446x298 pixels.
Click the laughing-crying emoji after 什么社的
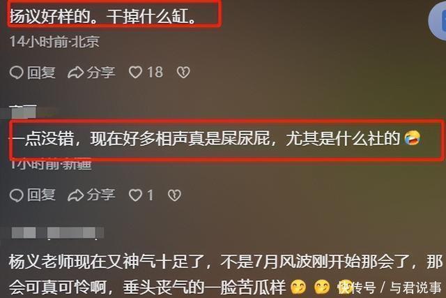click(x=412, y=138)
